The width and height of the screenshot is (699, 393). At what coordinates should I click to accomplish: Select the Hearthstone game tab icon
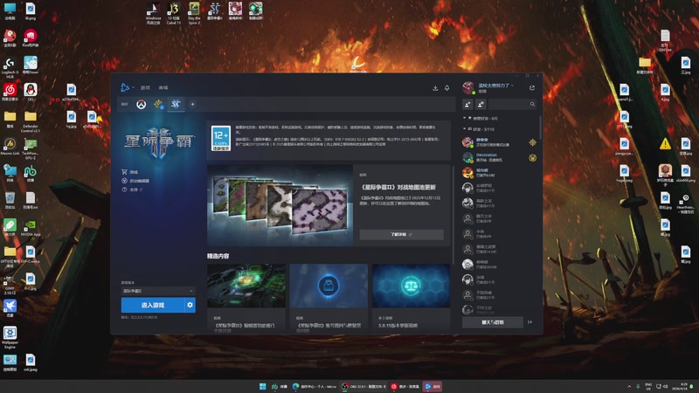click(158, 104)
